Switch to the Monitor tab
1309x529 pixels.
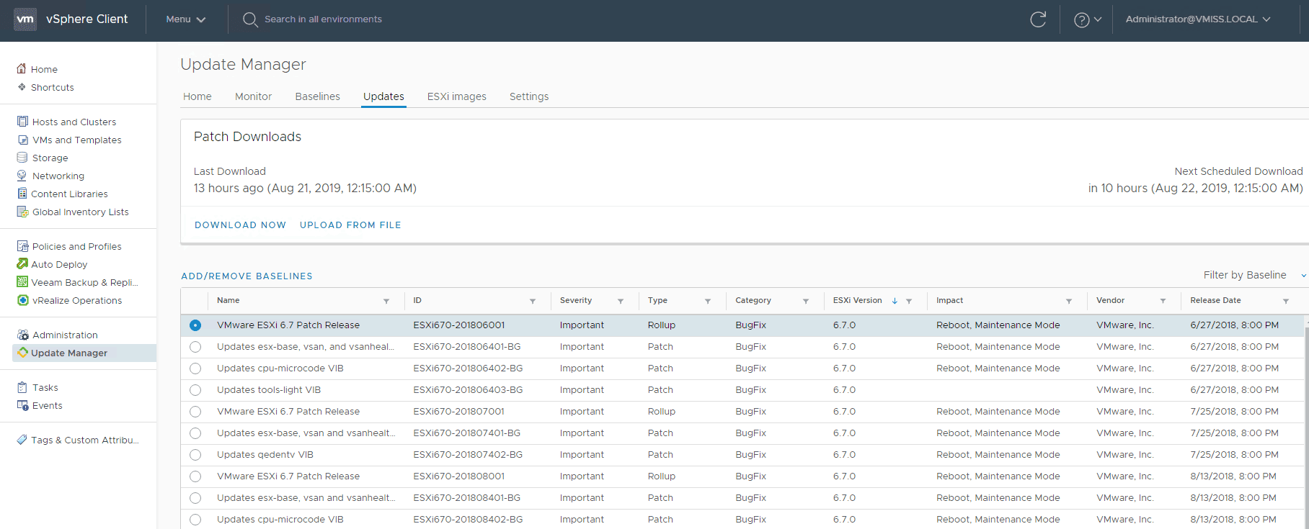253,96
